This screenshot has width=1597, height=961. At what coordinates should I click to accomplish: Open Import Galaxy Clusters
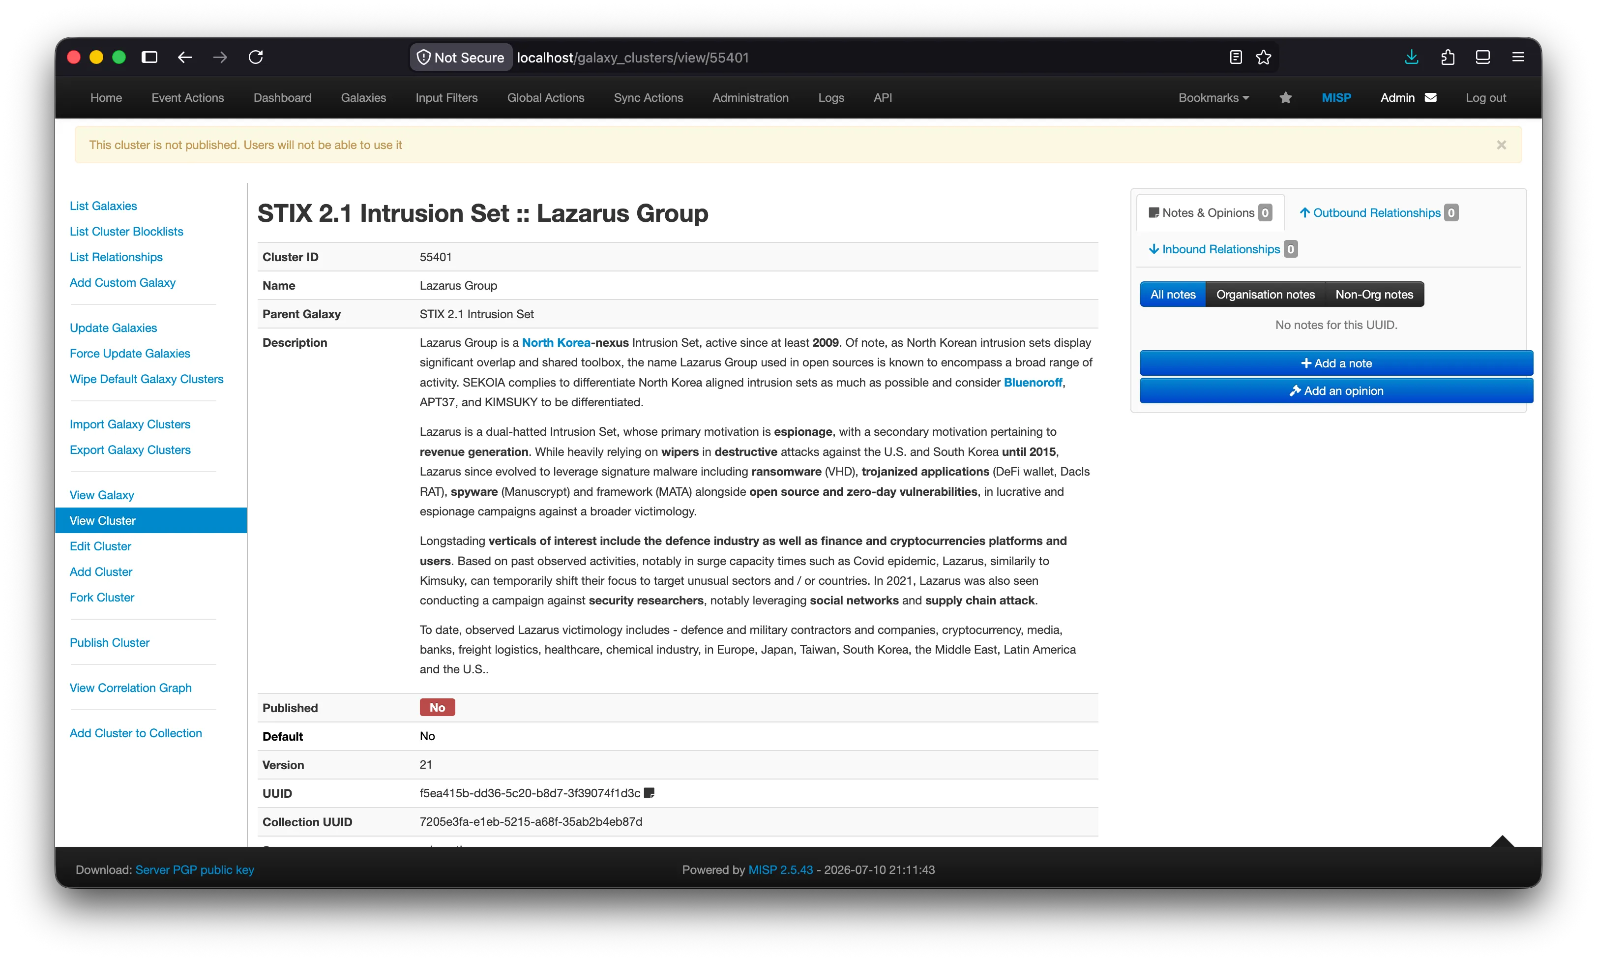coord(129,425)
